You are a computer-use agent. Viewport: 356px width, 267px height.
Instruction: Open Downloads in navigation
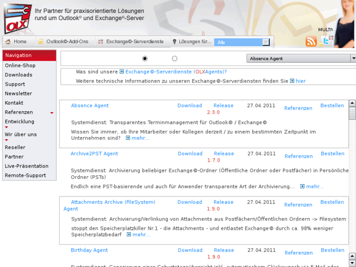pyautogui.click(x=19, y=75)
